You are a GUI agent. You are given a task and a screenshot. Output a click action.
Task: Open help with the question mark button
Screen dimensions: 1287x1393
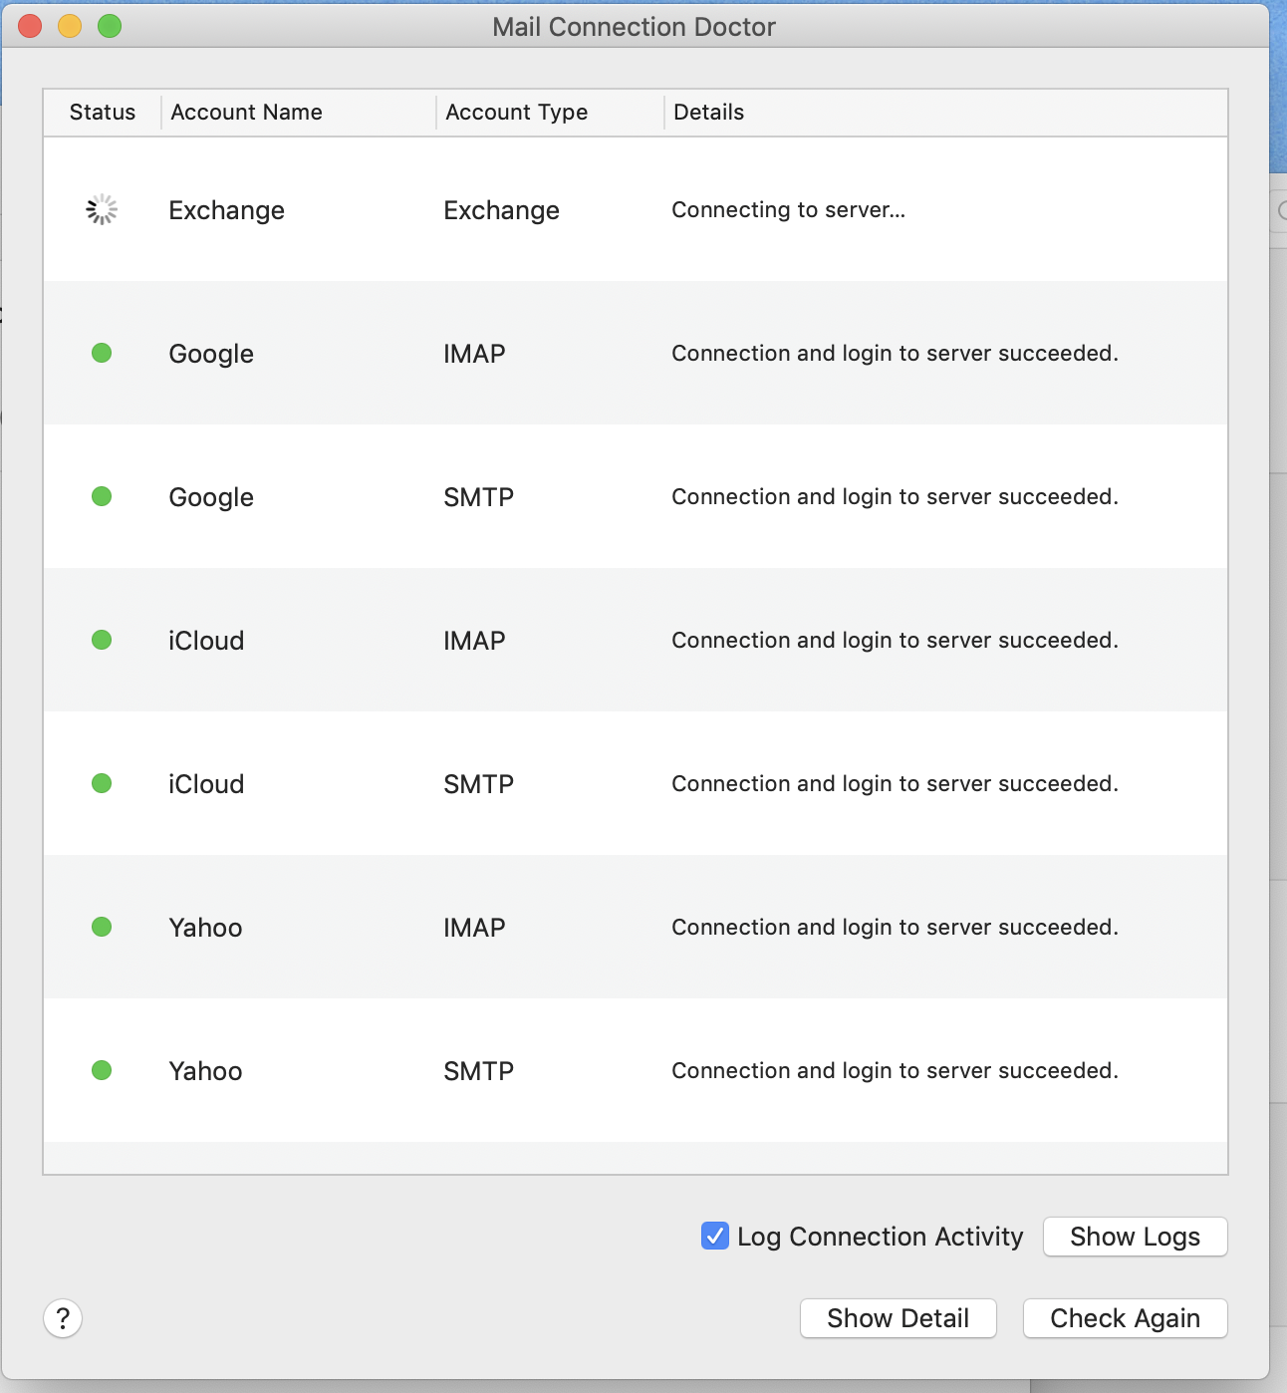(x=63, y=1318)
